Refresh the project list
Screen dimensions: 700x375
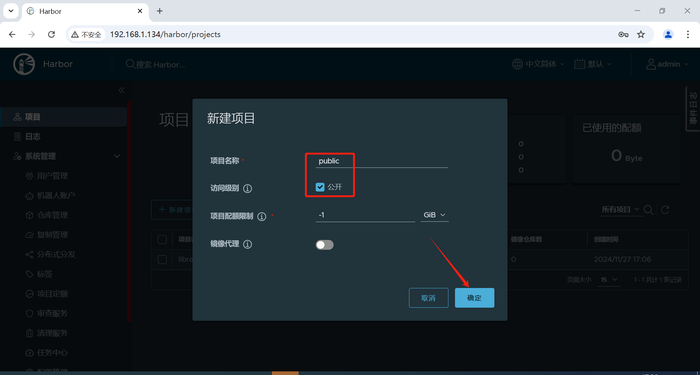(x=665, y=210)
